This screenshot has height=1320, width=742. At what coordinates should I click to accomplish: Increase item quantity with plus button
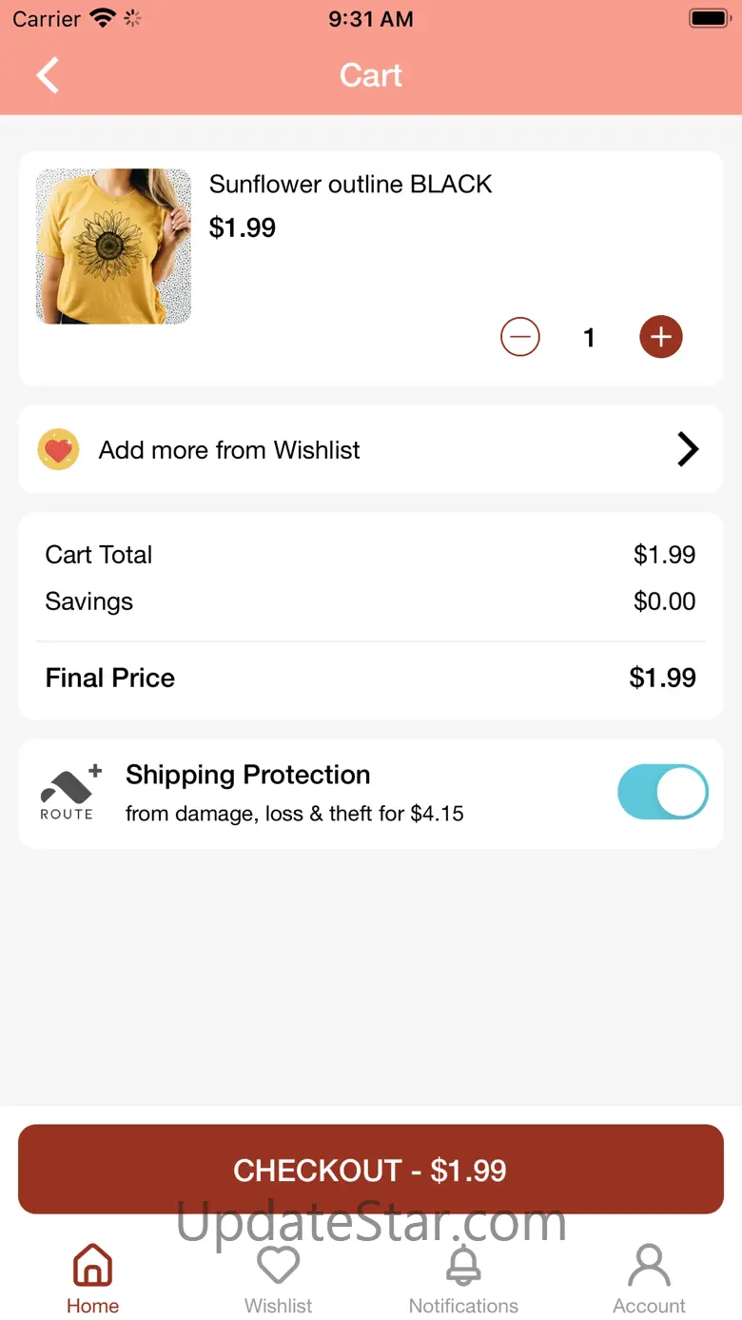(x=661, y=337)
